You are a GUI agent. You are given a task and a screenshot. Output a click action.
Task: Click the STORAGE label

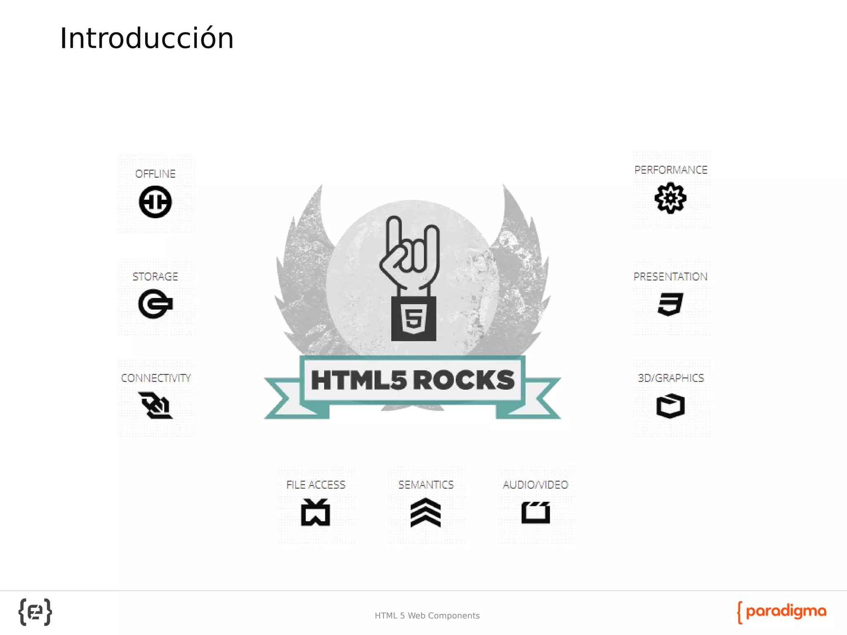(x=155, y=277)
